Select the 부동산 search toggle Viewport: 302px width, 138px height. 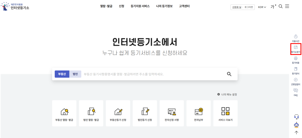point(62,74)
